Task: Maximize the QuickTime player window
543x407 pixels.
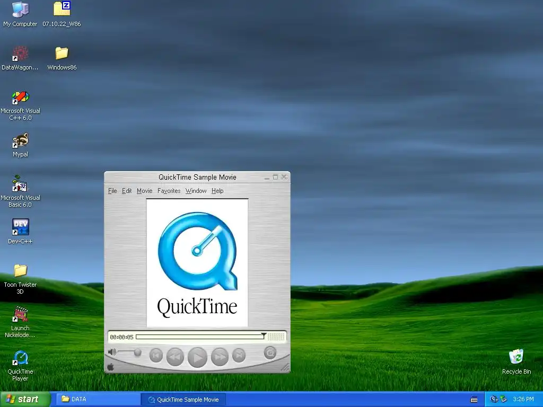Action: pos(275,177)
